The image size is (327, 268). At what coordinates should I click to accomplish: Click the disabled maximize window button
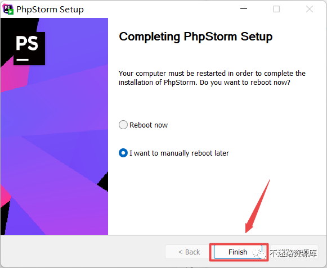click(276, 9)
